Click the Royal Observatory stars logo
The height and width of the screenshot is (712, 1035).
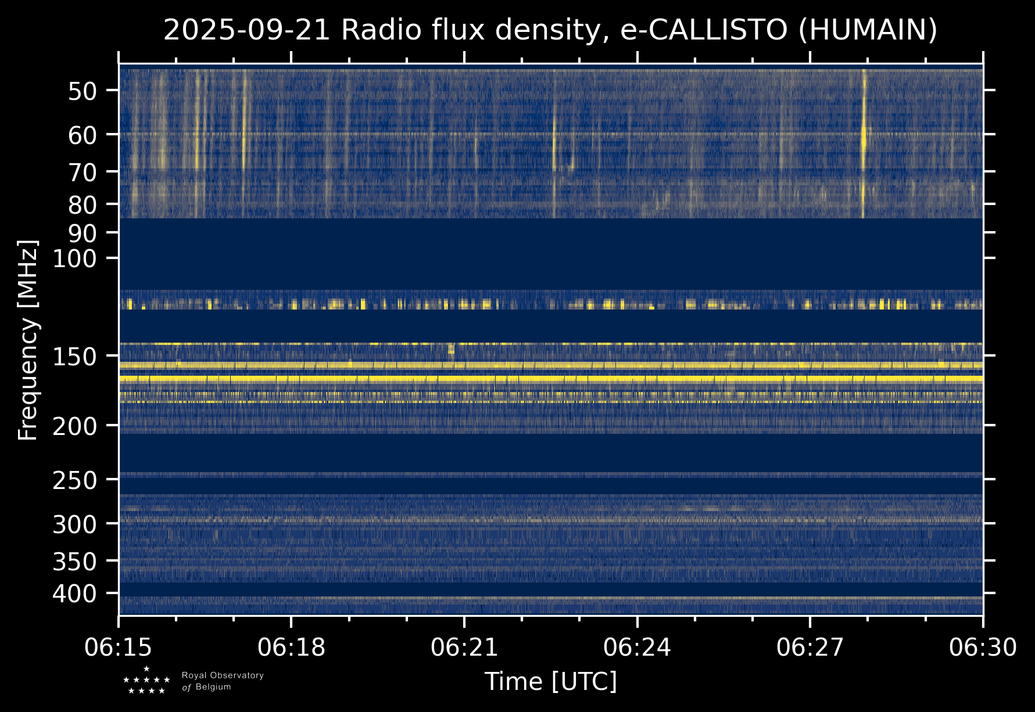point(146,681)
